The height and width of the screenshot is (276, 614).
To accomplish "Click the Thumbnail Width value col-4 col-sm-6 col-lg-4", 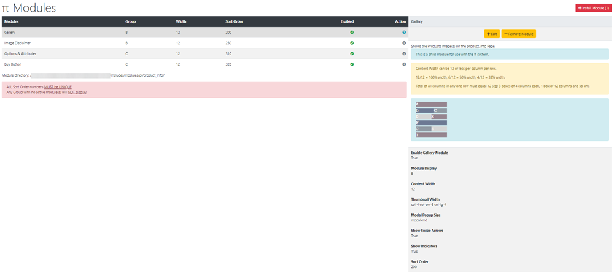I will tap(427, 204).
